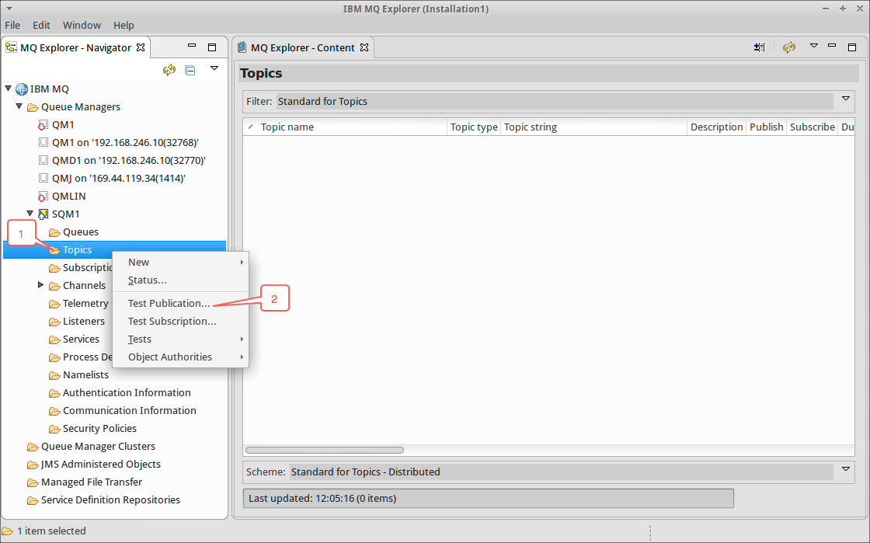870x543 pixels.
Task: Sort by Subscribe column header
Action: tap(813, 127)
